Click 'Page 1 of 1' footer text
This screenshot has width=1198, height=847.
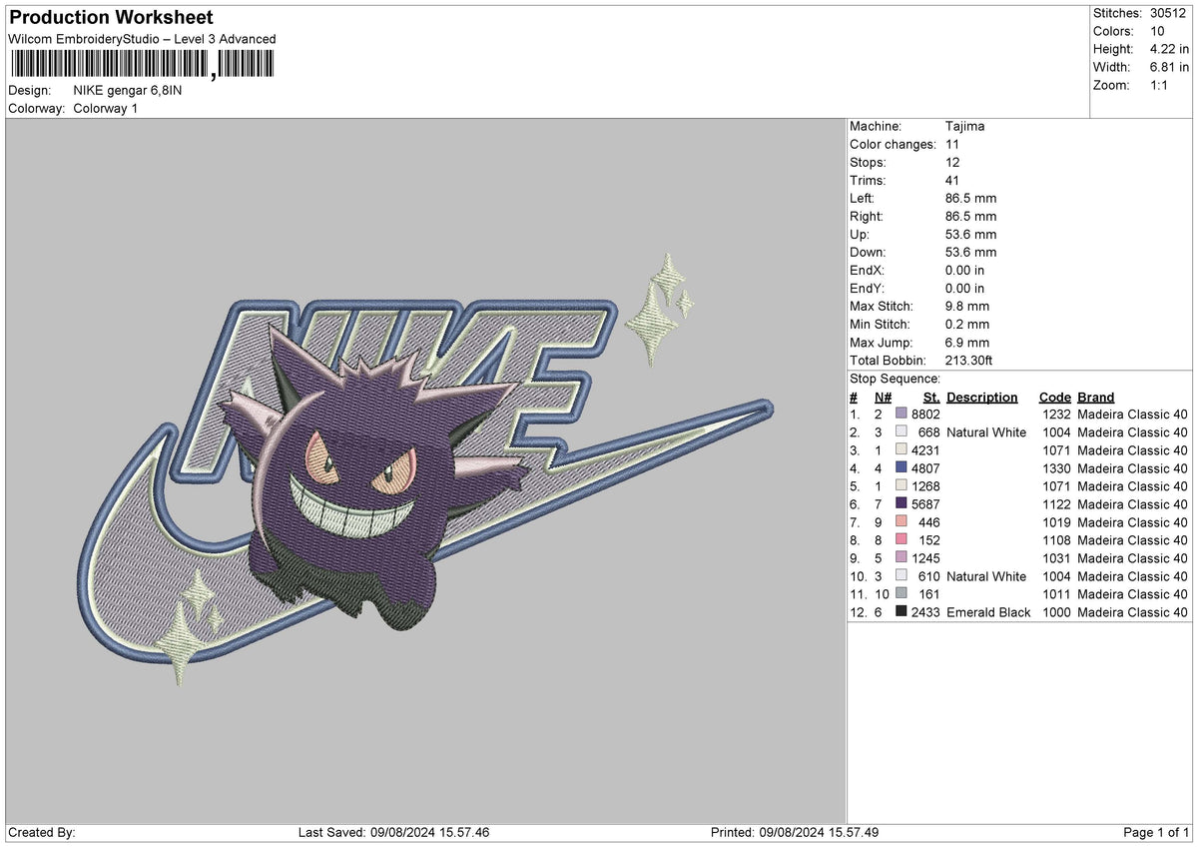(1156, 833)
